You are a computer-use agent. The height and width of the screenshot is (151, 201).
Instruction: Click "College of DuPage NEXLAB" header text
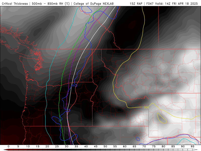(x=93, y=4)
